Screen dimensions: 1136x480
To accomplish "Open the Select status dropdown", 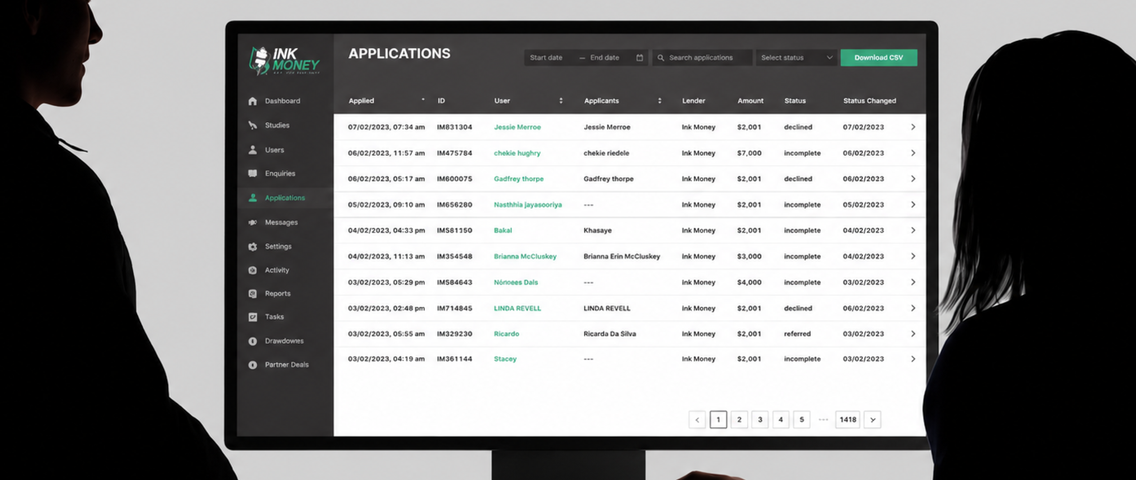I will pos(796,58).
